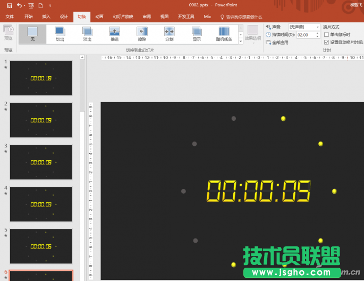This screenshot has height=281, width=364.
Task: Select the 无 (None) transition
Action: point(32,34)
